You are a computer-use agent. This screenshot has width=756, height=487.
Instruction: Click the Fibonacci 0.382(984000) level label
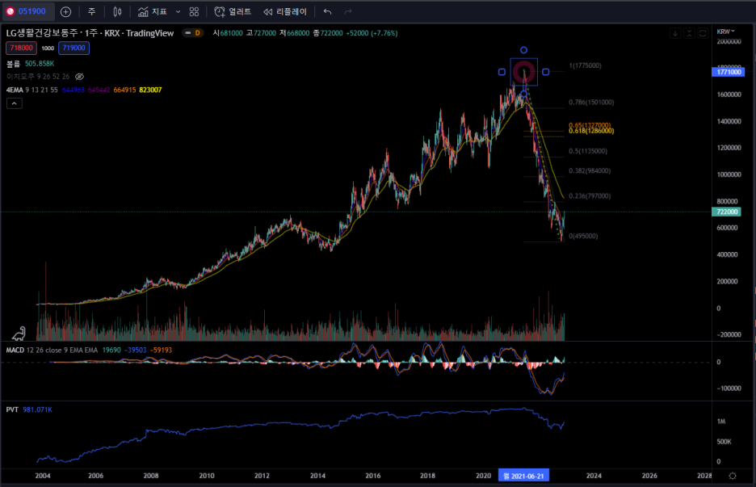[589, 170]
